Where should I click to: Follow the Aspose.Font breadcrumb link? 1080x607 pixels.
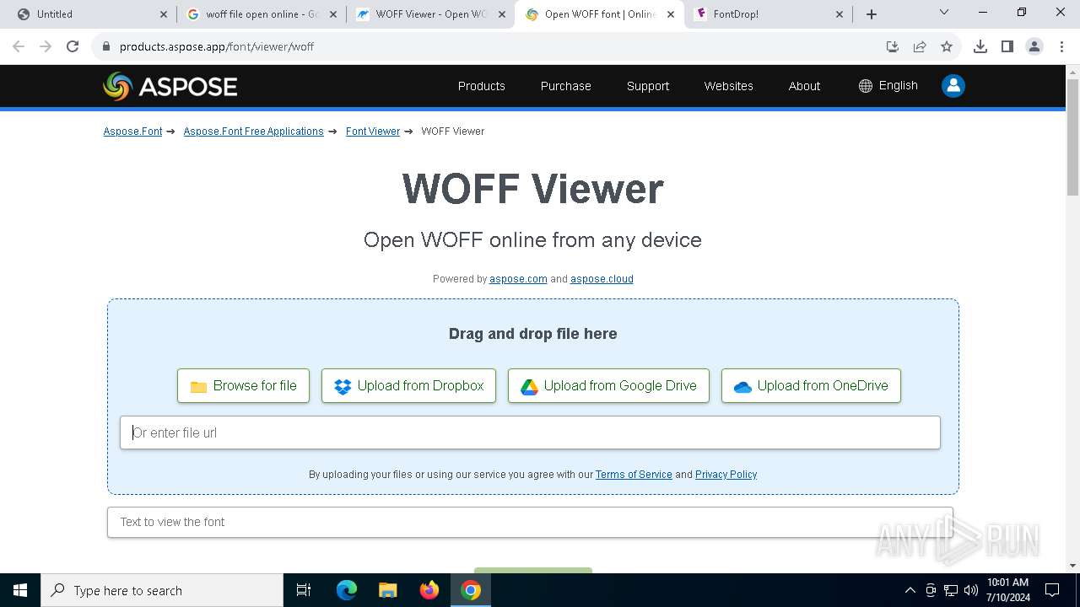pyautogui.click(x=132, y=132)
